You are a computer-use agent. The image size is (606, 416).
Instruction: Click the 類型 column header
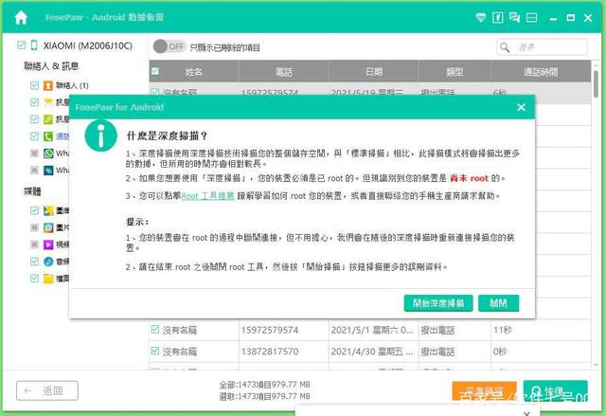454,71
